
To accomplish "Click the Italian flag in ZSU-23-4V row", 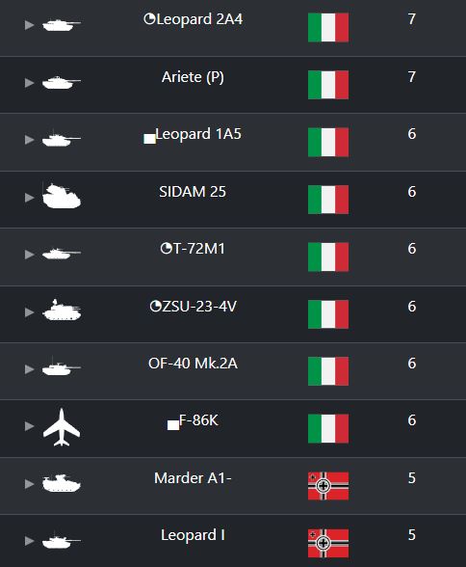I will (328, 314).
